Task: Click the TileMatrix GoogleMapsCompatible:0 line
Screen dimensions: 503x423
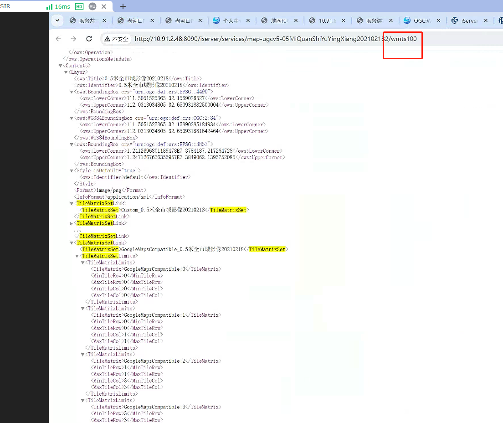Action: (156, 269)
